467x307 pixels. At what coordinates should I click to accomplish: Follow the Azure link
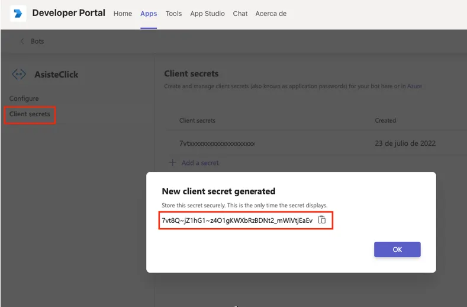pos(414,86)
